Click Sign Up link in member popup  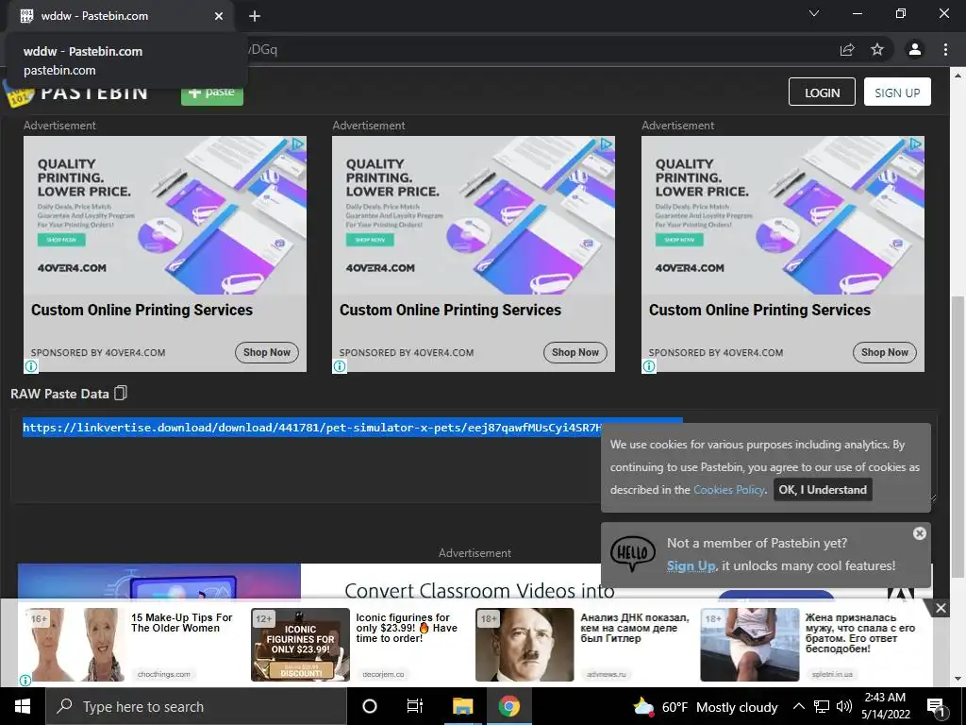point(691,565)
